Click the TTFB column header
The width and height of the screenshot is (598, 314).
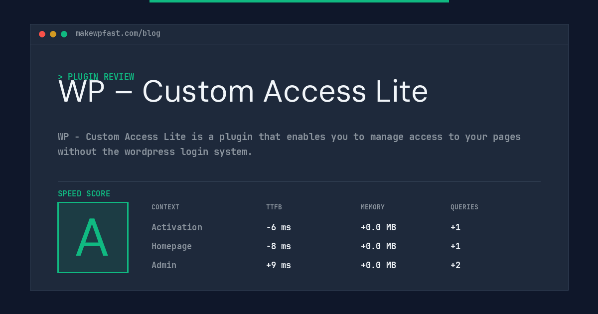tap(274, 207)
